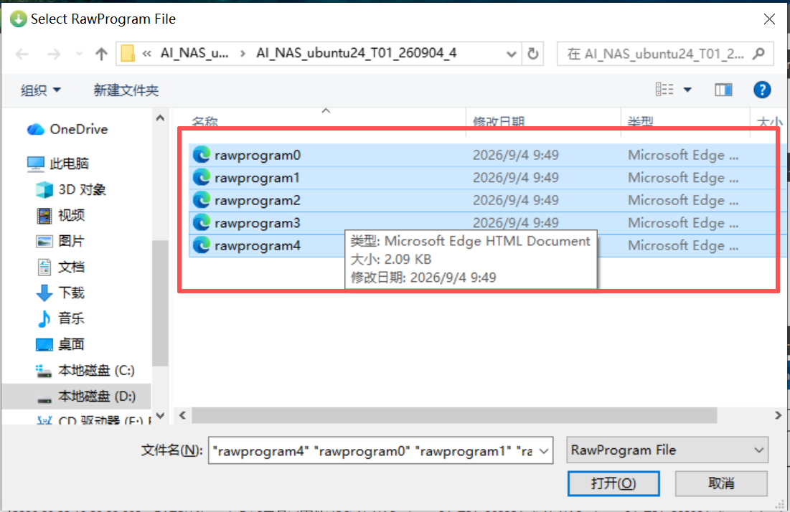The width and height of the screenshot is (790, 512).
Task: Expand hidden path chevron in address bar
Action: (x=147, y=53)
